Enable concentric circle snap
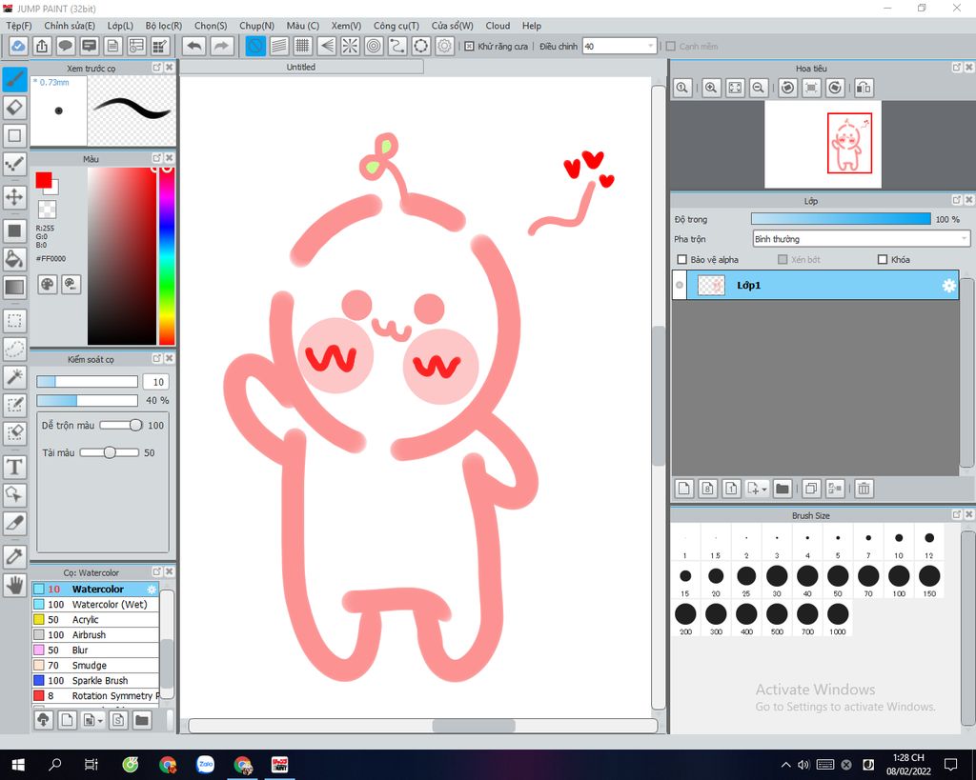The image size is (976, 780). coord(374,46)
